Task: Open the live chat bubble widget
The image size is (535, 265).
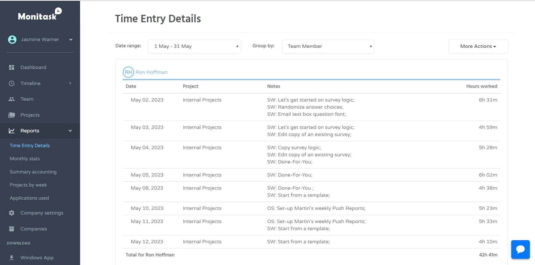Action: pos(520,249)
